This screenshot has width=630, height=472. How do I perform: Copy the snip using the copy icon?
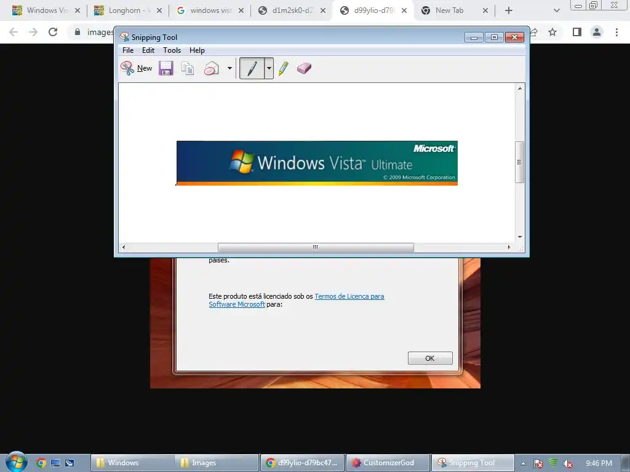click(188, 68)
